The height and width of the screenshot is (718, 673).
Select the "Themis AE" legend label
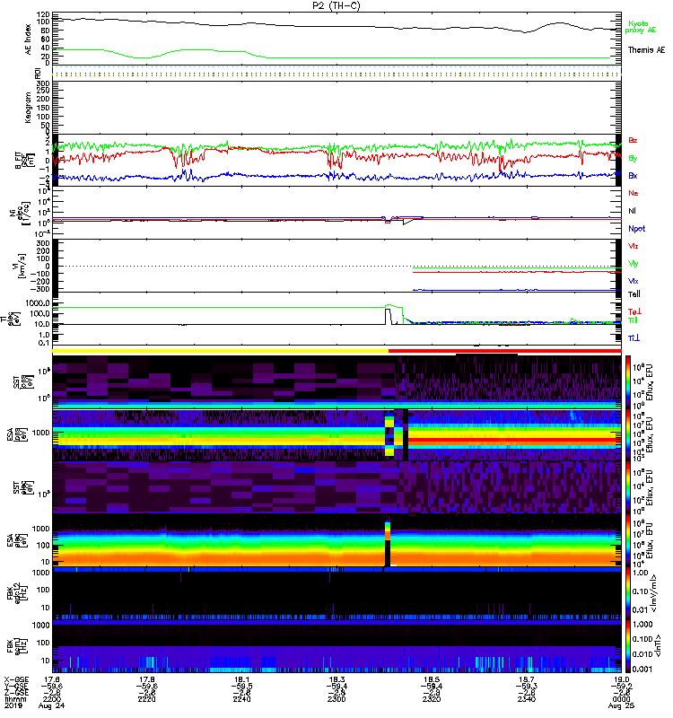(x=646, y=50)
